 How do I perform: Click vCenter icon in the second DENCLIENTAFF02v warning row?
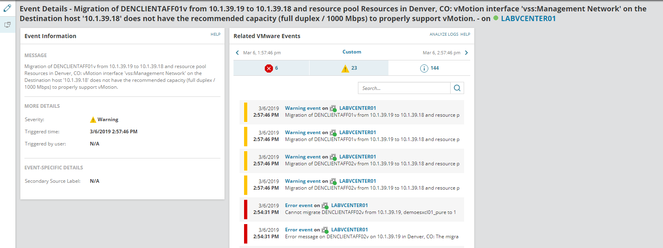333,182
